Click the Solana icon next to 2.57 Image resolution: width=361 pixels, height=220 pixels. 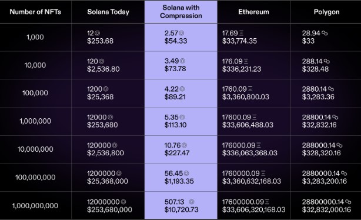182,33
